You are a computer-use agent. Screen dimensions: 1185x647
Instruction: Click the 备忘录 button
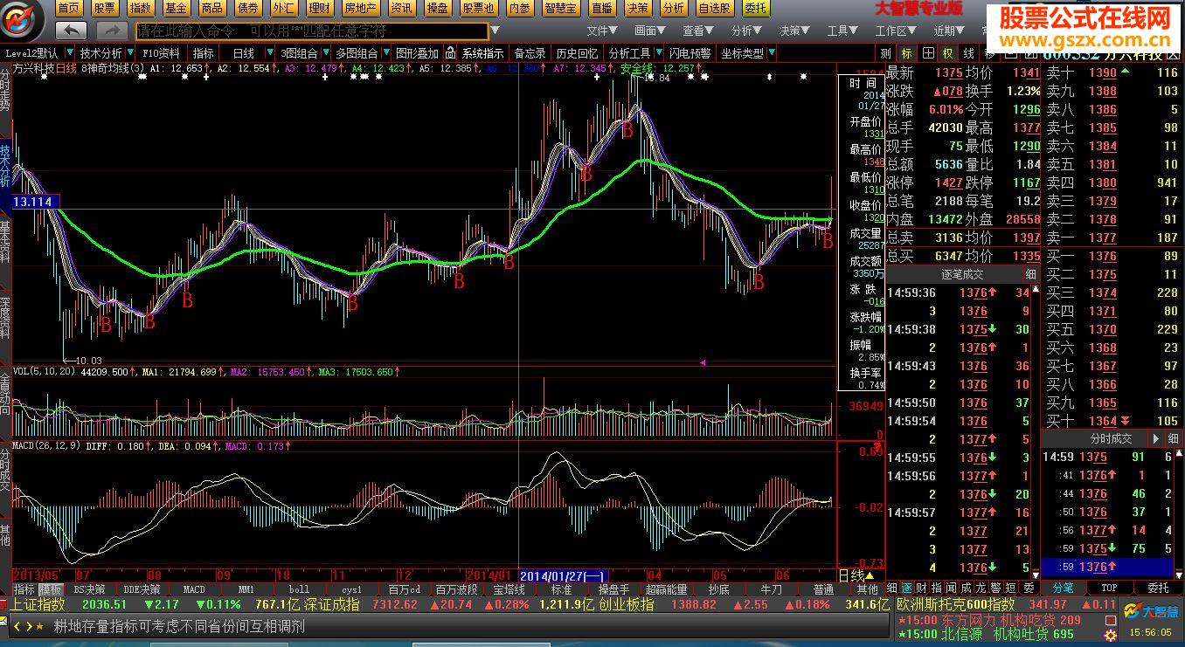pos(530,53)
